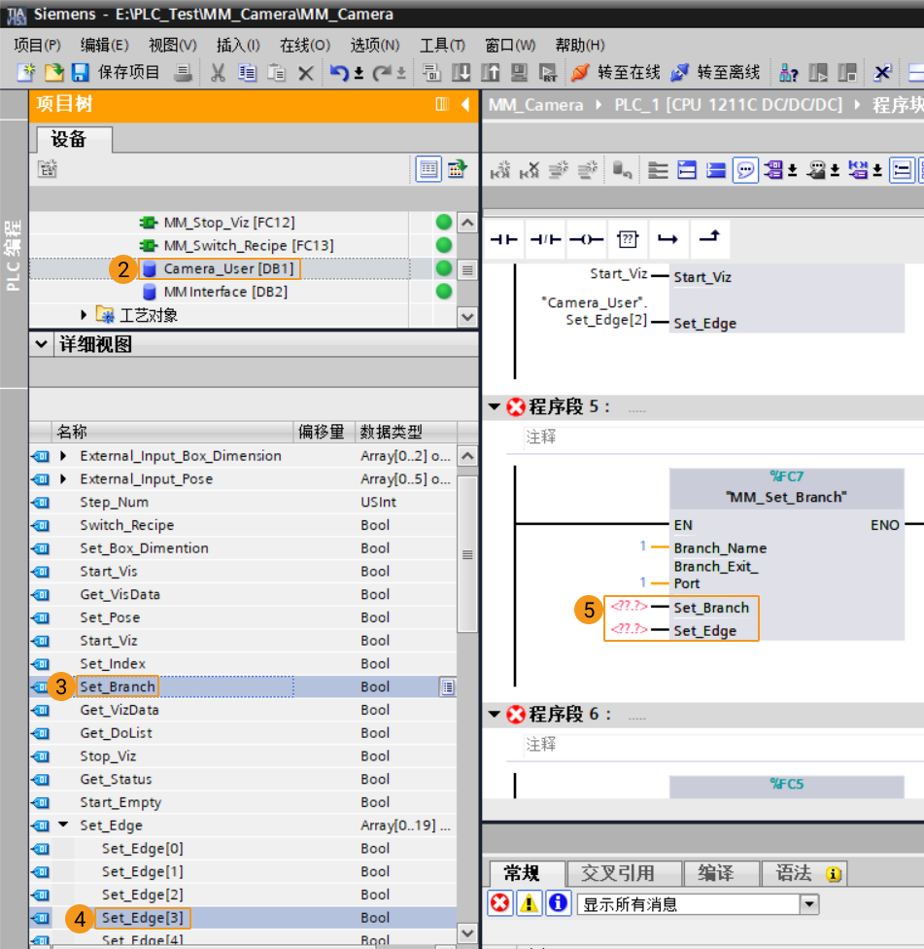Image resolution: width=924 pixels, height=949 pixels.
Task: Expand External_Input_Pose array
Action: tap(63, 478)
